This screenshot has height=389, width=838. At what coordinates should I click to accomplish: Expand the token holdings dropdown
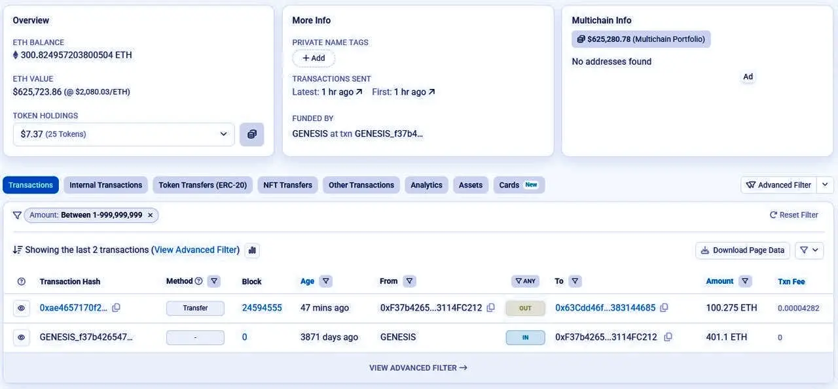point(124,134)
